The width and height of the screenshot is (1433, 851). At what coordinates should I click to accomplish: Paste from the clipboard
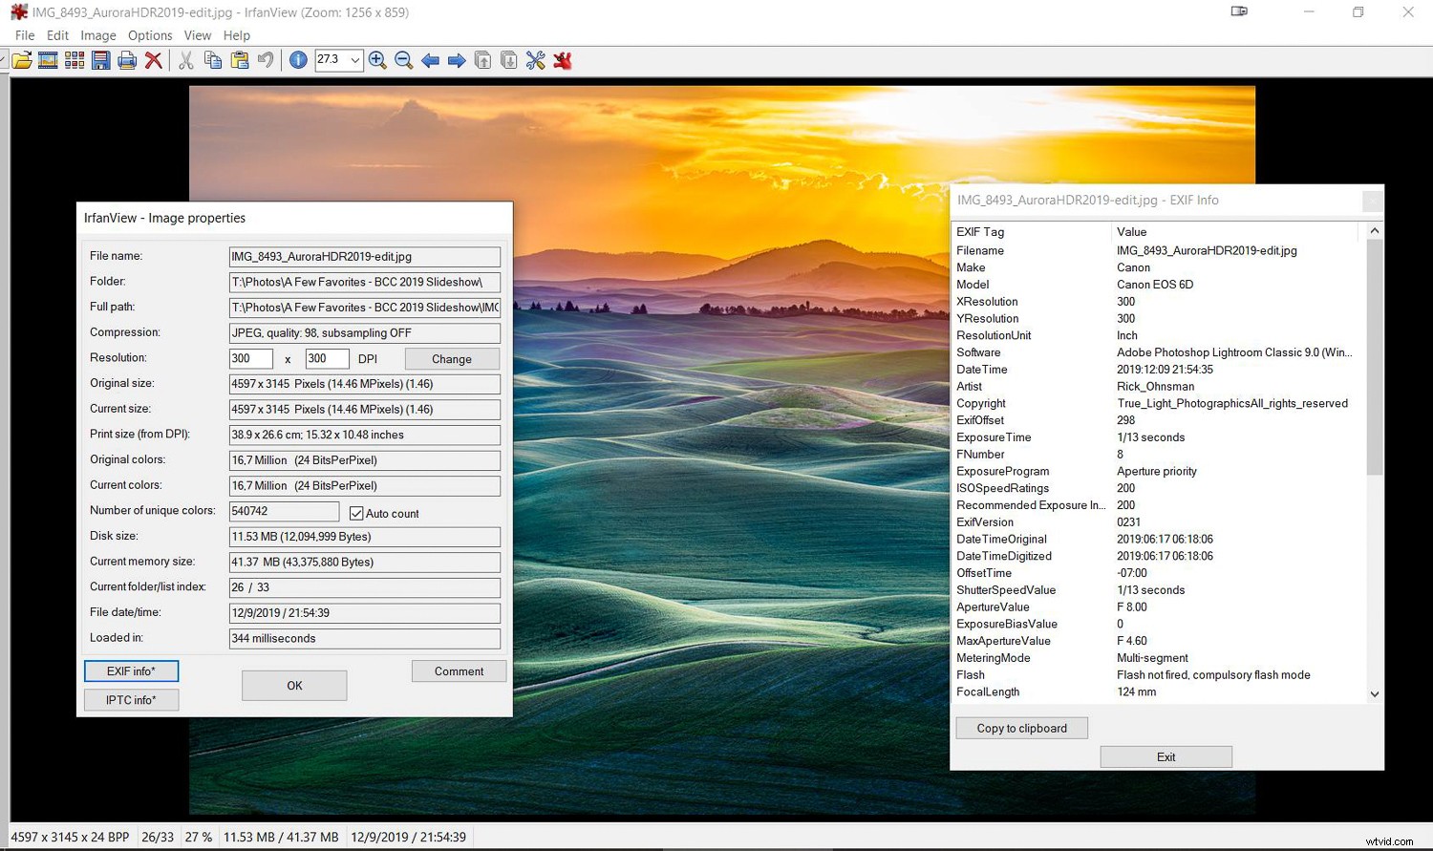[x=239, y=60]
